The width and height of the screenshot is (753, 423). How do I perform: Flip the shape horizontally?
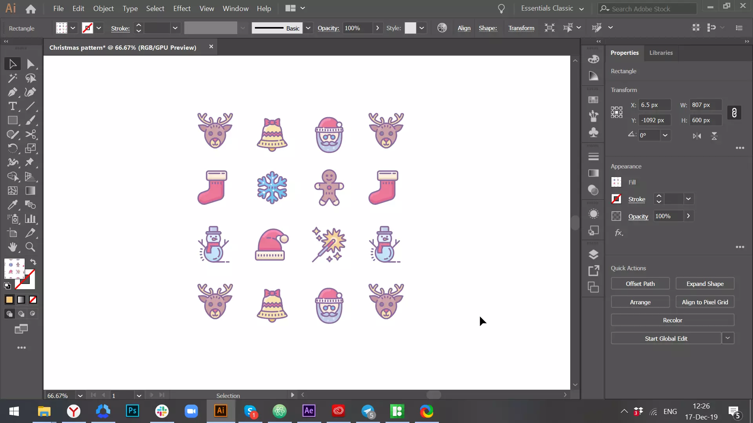pos(697,136)
